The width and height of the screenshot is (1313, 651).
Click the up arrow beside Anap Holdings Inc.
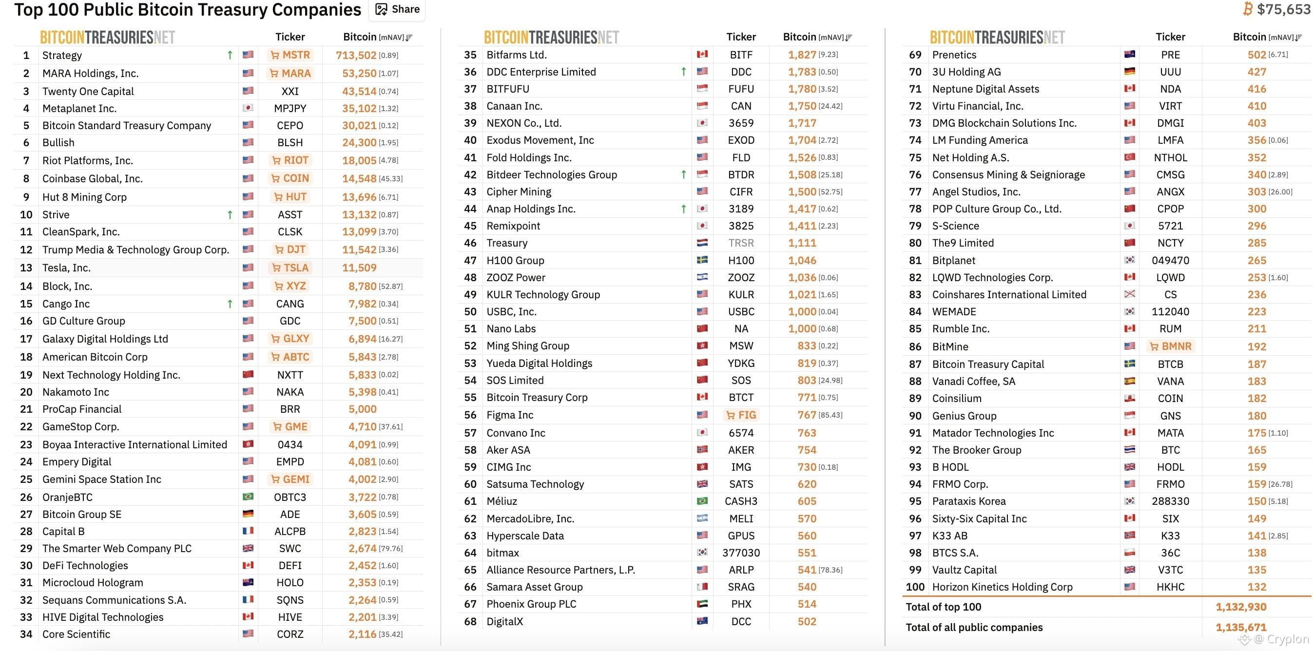683,209
